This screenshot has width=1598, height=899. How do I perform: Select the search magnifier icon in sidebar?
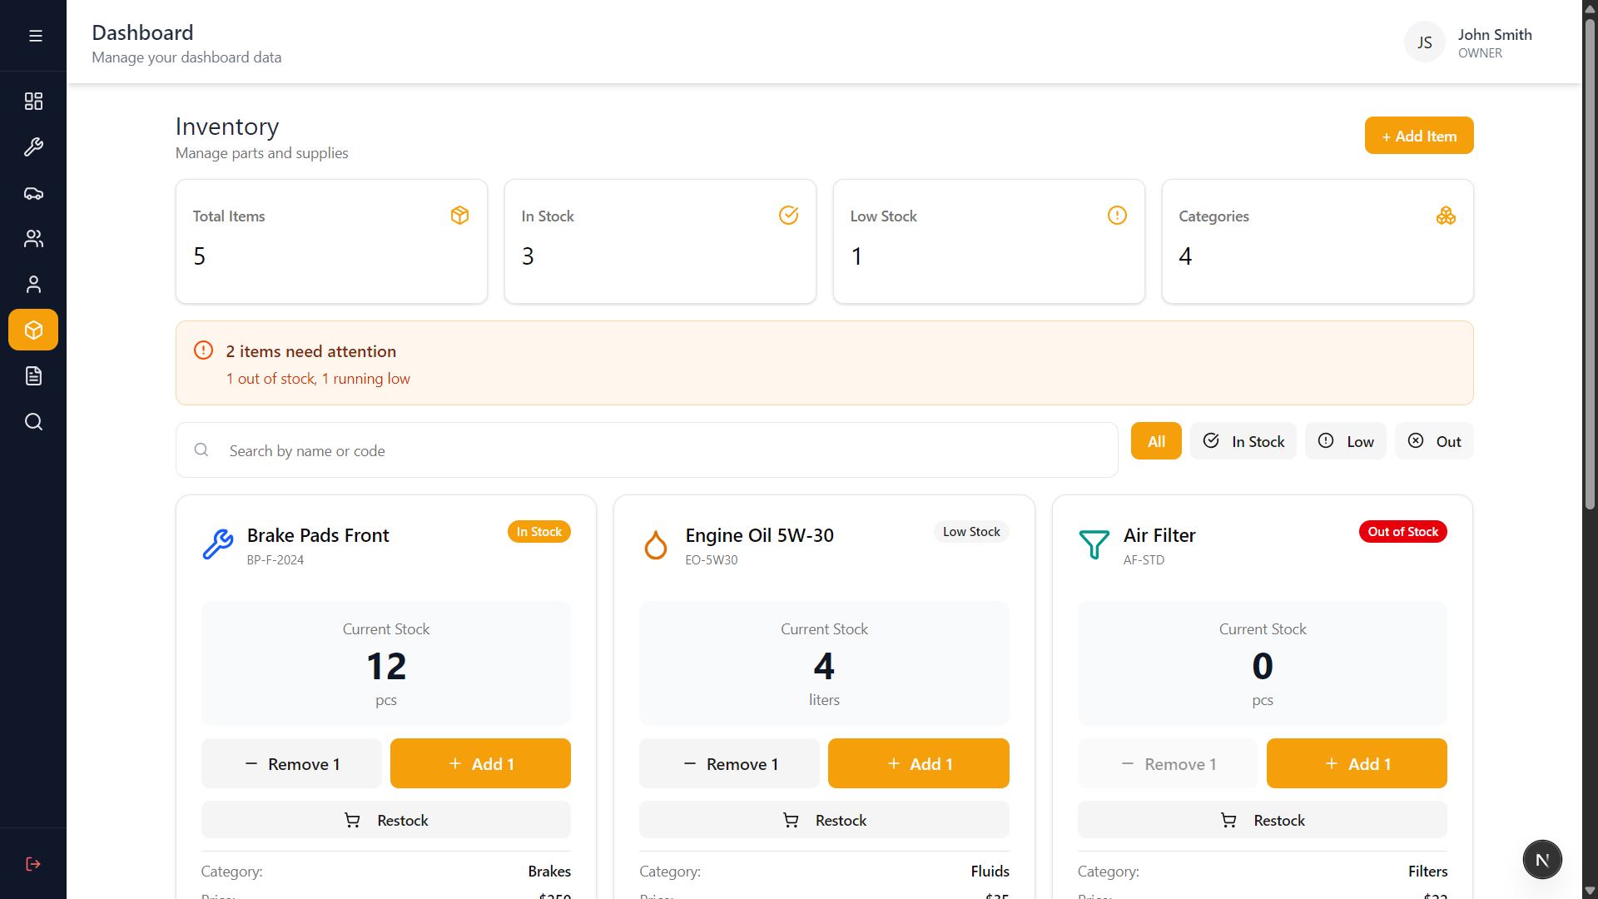tap(33, 421)
